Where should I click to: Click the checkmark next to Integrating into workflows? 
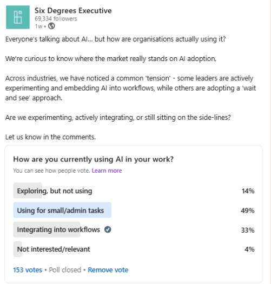coord(108,229)
